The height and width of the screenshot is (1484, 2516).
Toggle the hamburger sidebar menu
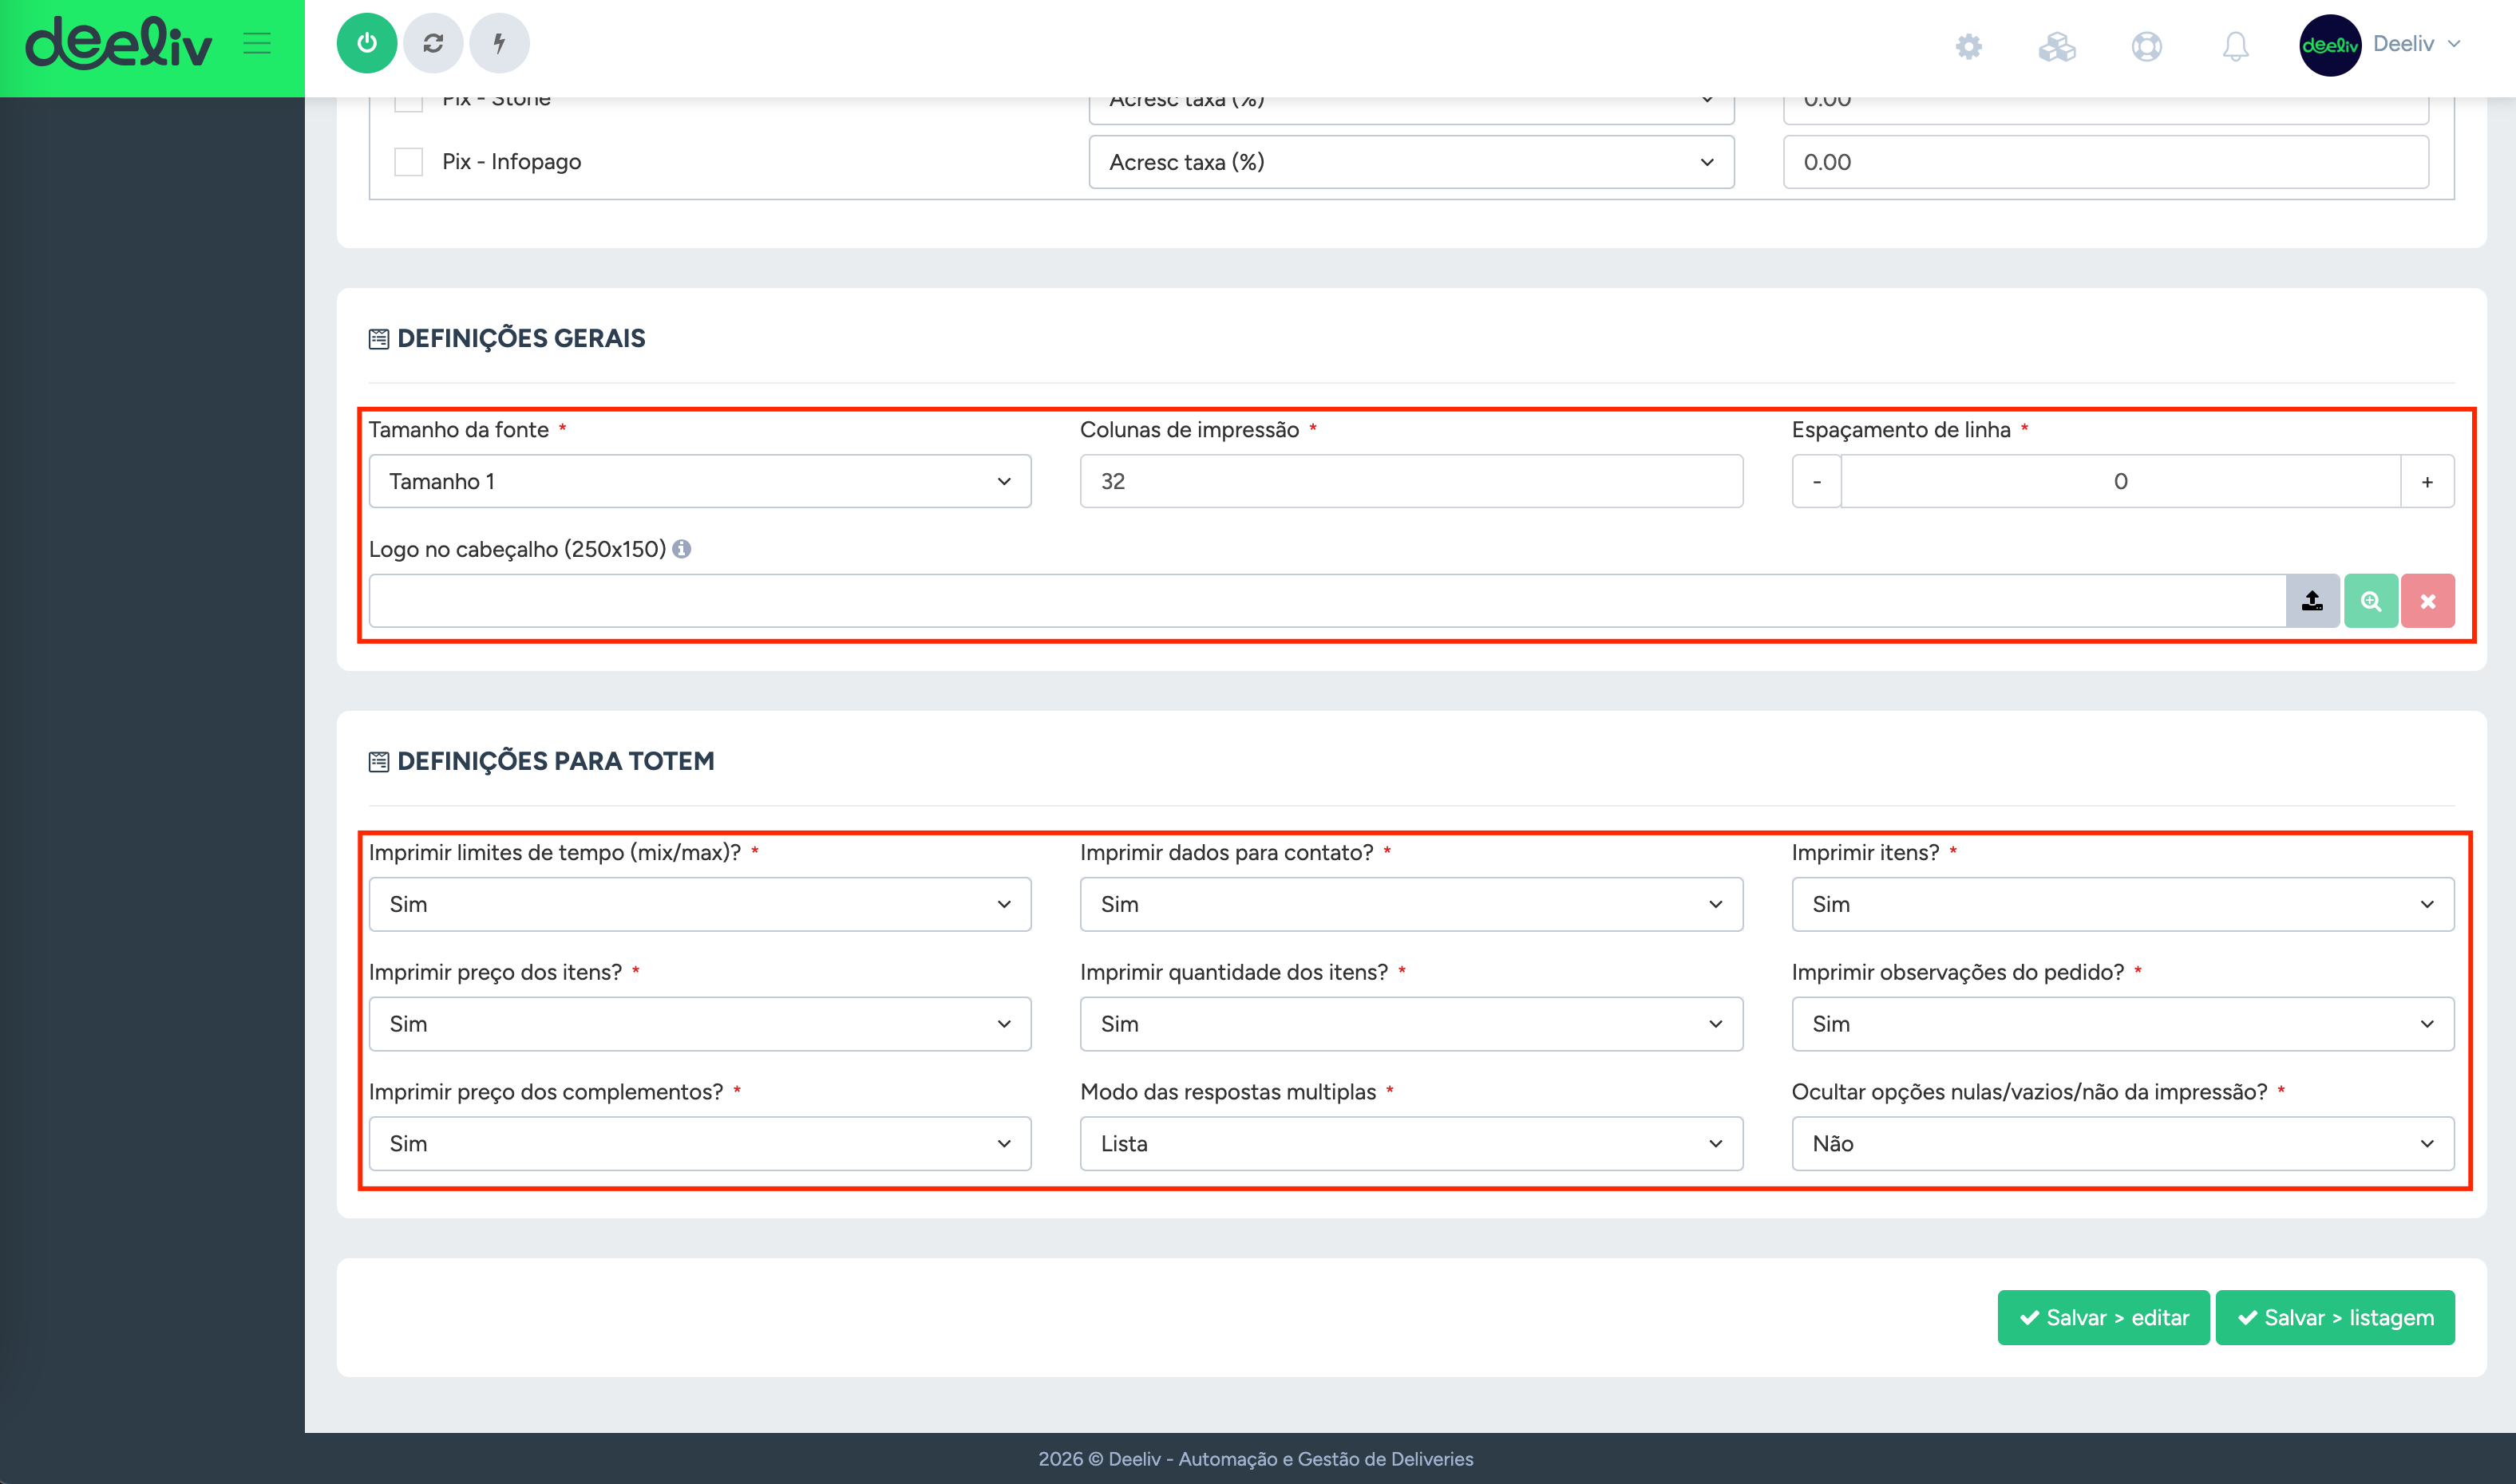coord(257,43)
